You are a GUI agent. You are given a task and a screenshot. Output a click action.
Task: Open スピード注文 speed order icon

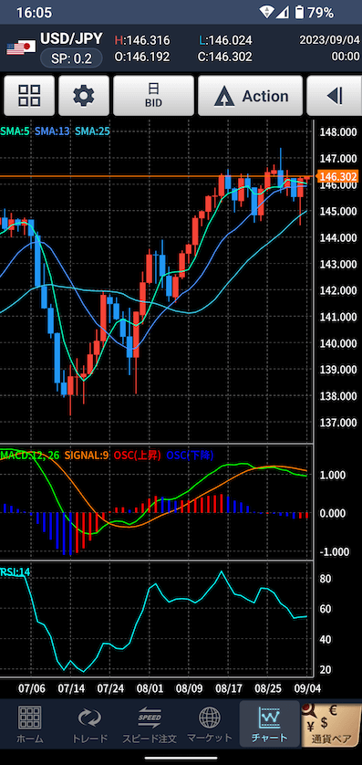coord(150,724)
